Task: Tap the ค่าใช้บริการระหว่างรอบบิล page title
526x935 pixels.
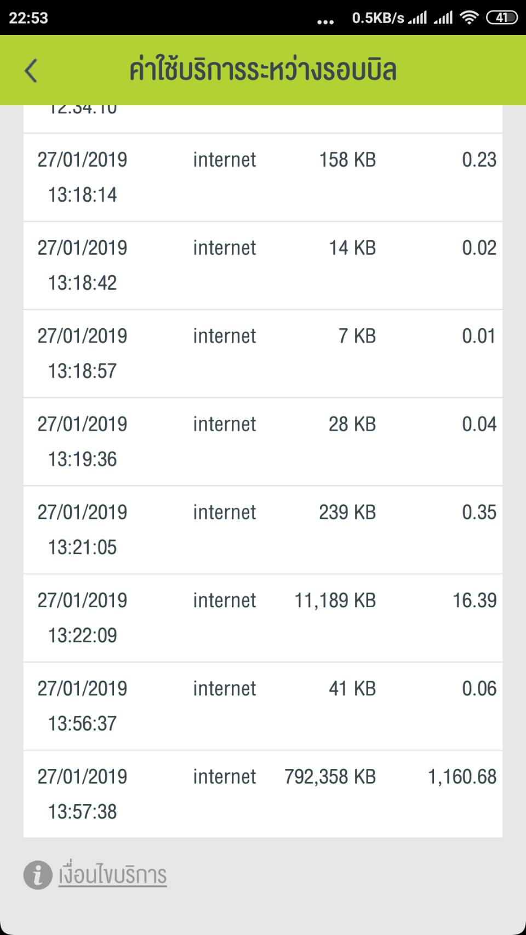Action: tap(263, 71)
